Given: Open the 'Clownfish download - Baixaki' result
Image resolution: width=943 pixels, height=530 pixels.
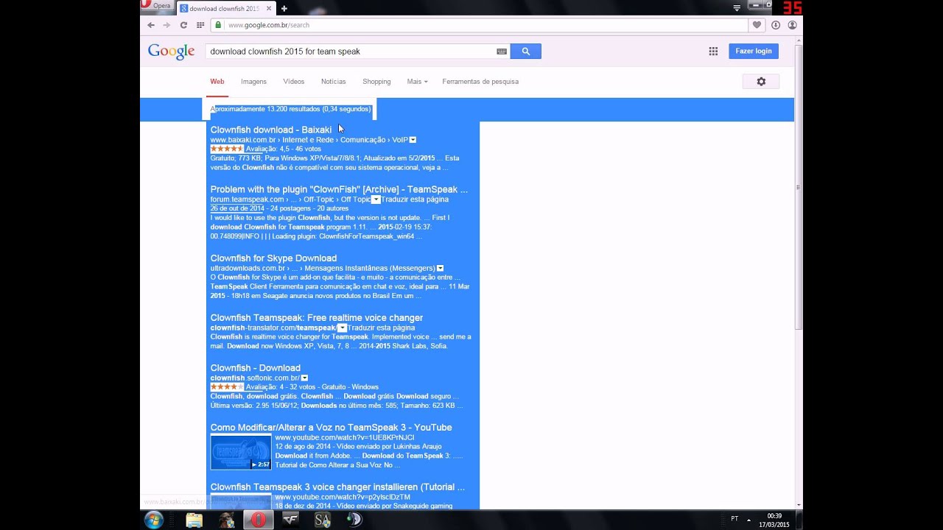Looking at the screenshot, I should coord(271,130).
